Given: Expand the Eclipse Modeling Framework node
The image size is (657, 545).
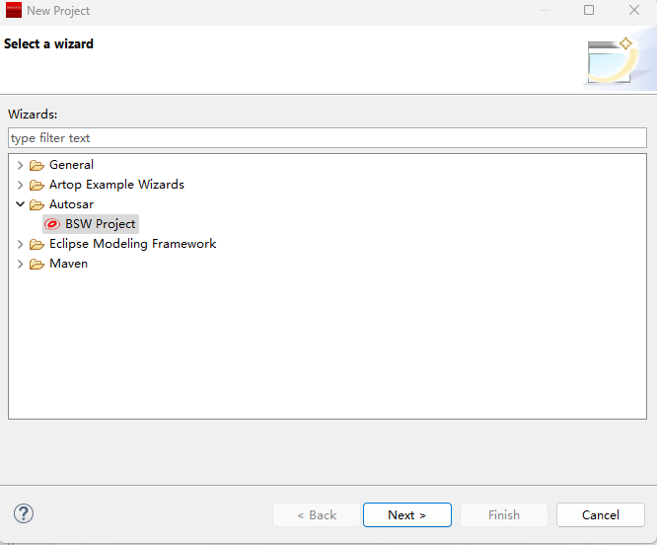Looking at the screenshot, I should coord(20,244).
